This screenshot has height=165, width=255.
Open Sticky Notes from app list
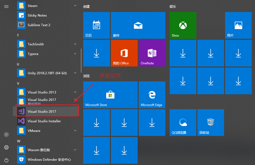pos(37,15)
